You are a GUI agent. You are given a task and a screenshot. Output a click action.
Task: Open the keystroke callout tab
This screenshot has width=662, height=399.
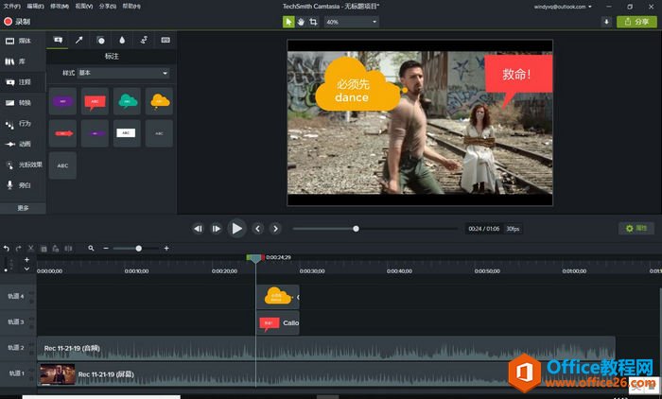point(166,40)
